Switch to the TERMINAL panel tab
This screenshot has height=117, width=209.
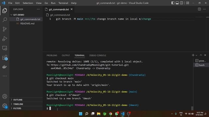point(80,55)
